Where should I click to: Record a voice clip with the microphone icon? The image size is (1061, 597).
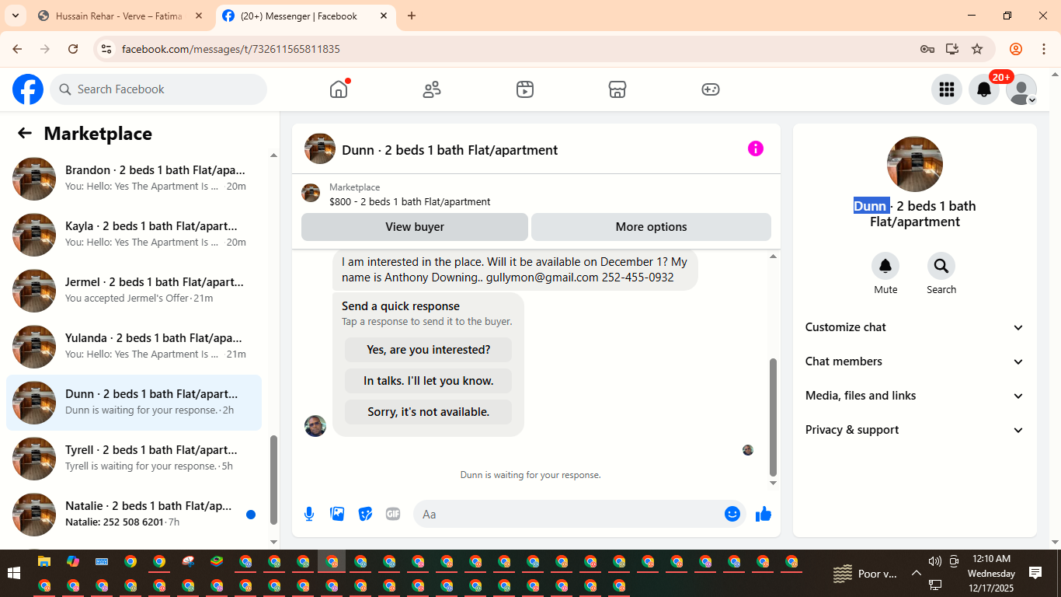point(309,514)
